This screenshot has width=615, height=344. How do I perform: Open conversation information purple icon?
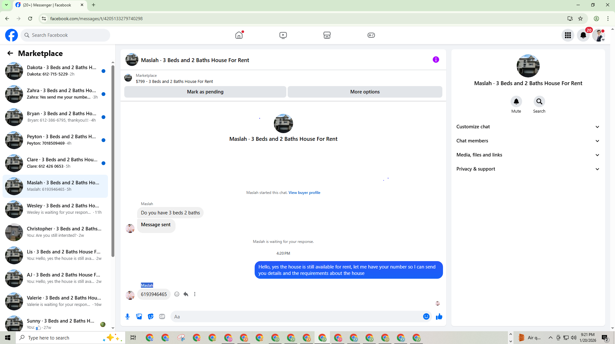coord(436,60)
